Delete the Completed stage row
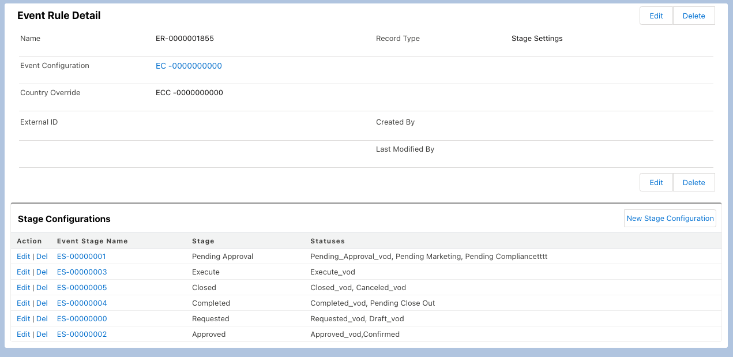 [x=42, y=303]
